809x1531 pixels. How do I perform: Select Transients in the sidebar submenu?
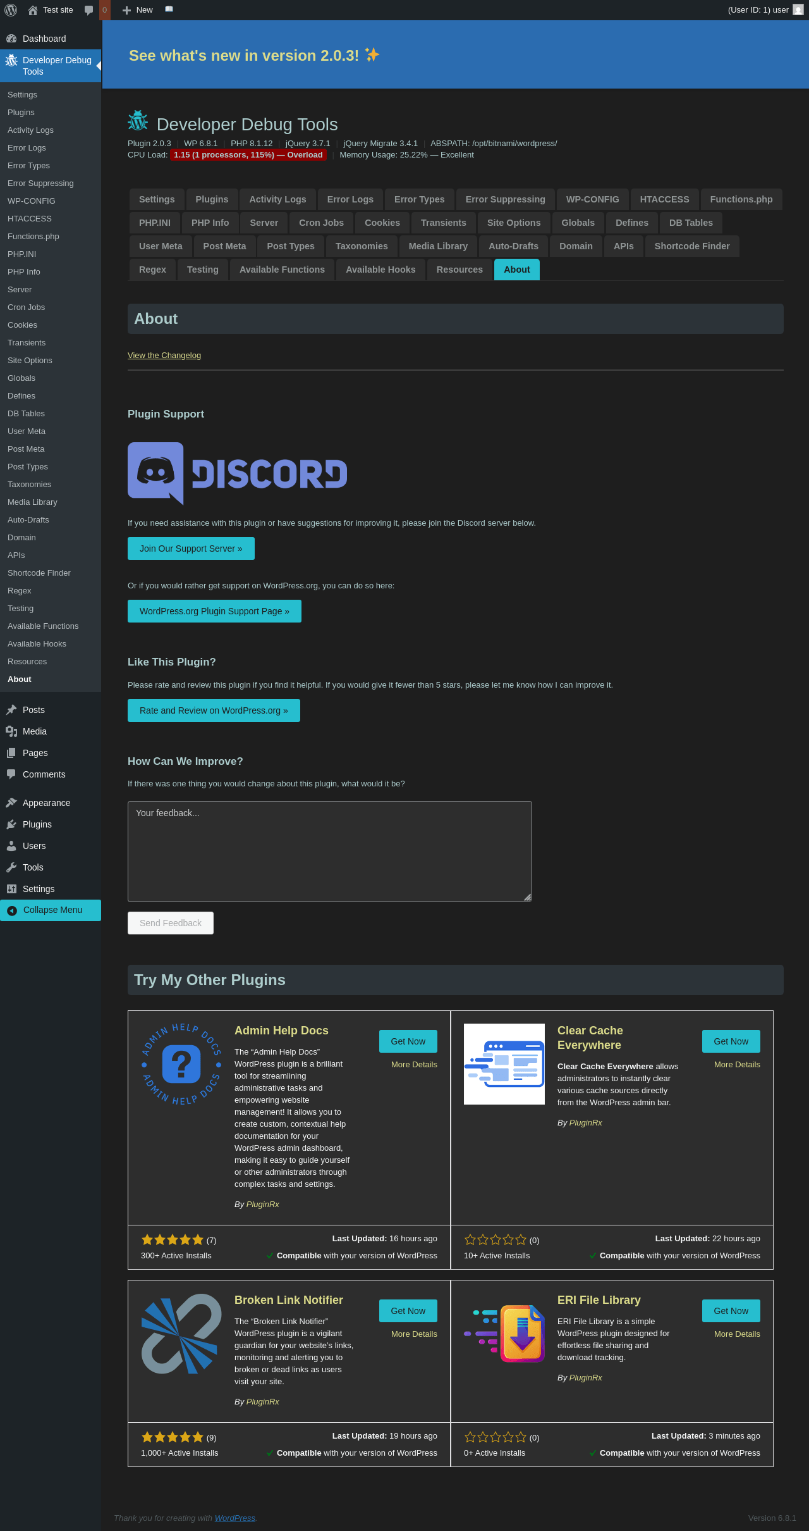[51, 343]
